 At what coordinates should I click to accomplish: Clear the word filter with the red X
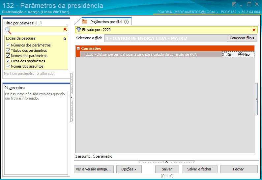tap(65, 29)
